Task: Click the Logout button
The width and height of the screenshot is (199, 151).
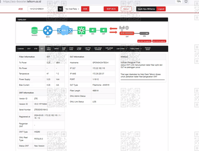Action: 161,9
